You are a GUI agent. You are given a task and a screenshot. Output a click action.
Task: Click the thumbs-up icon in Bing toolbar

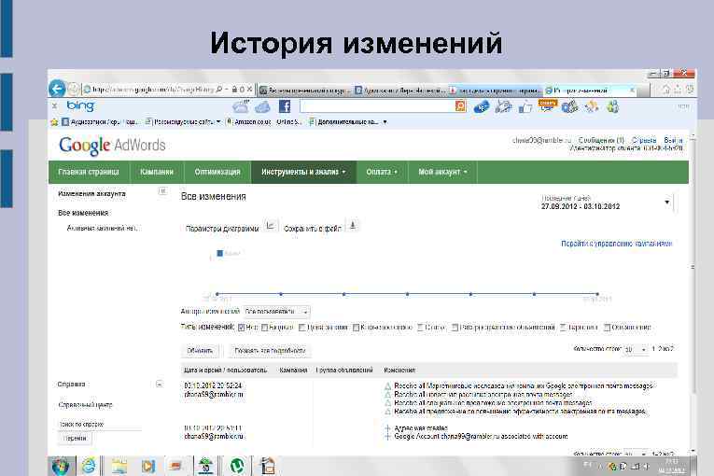[x=525, y=107]
